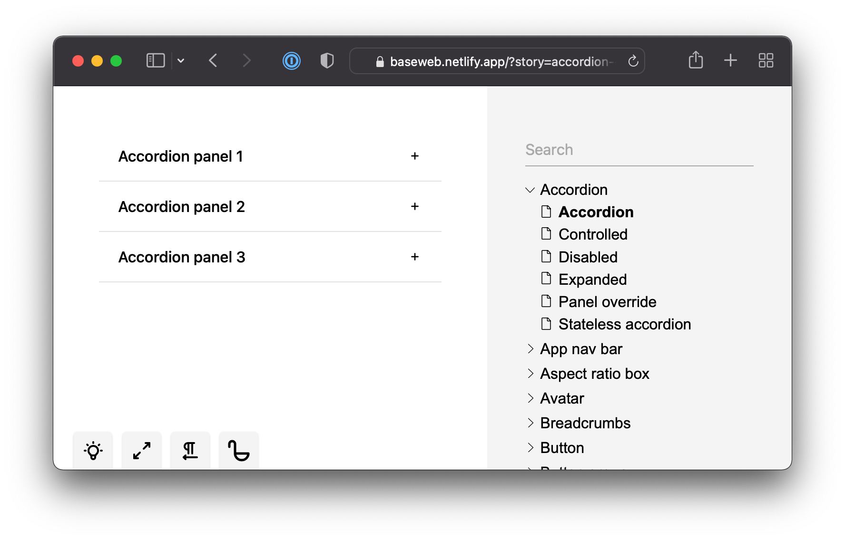The width and height of the screenshot is (845, 540).
Task: Click the share icon in the toolbar
Action: coord(696,60)
